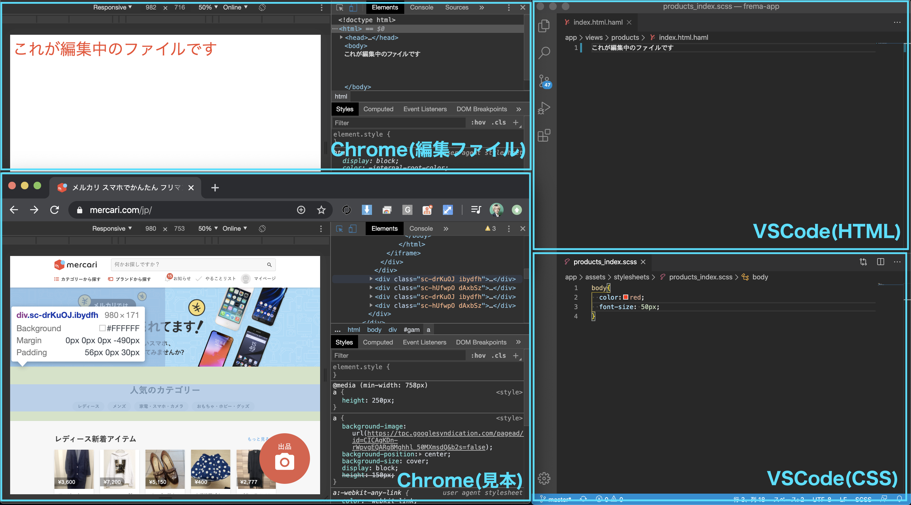
Task: Toggle .cls panel in upper Styles pane
Action: (499, 122)
